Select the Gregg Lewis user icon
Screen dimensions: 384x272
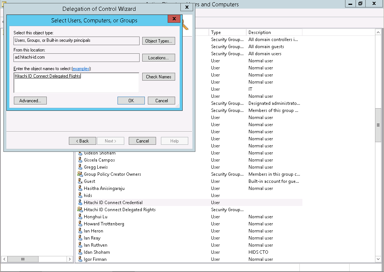tap(80, 167)
